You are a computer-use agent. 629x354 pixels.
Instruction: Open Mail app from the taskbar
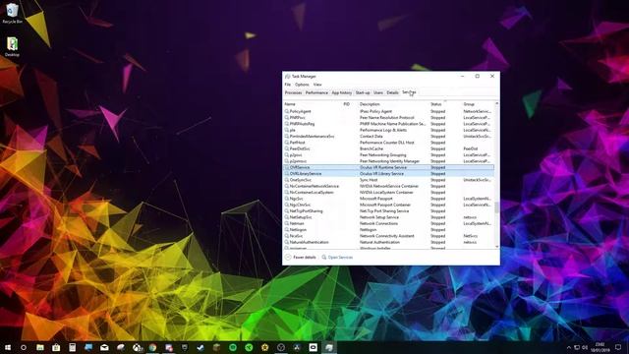[x=104, y=347]
